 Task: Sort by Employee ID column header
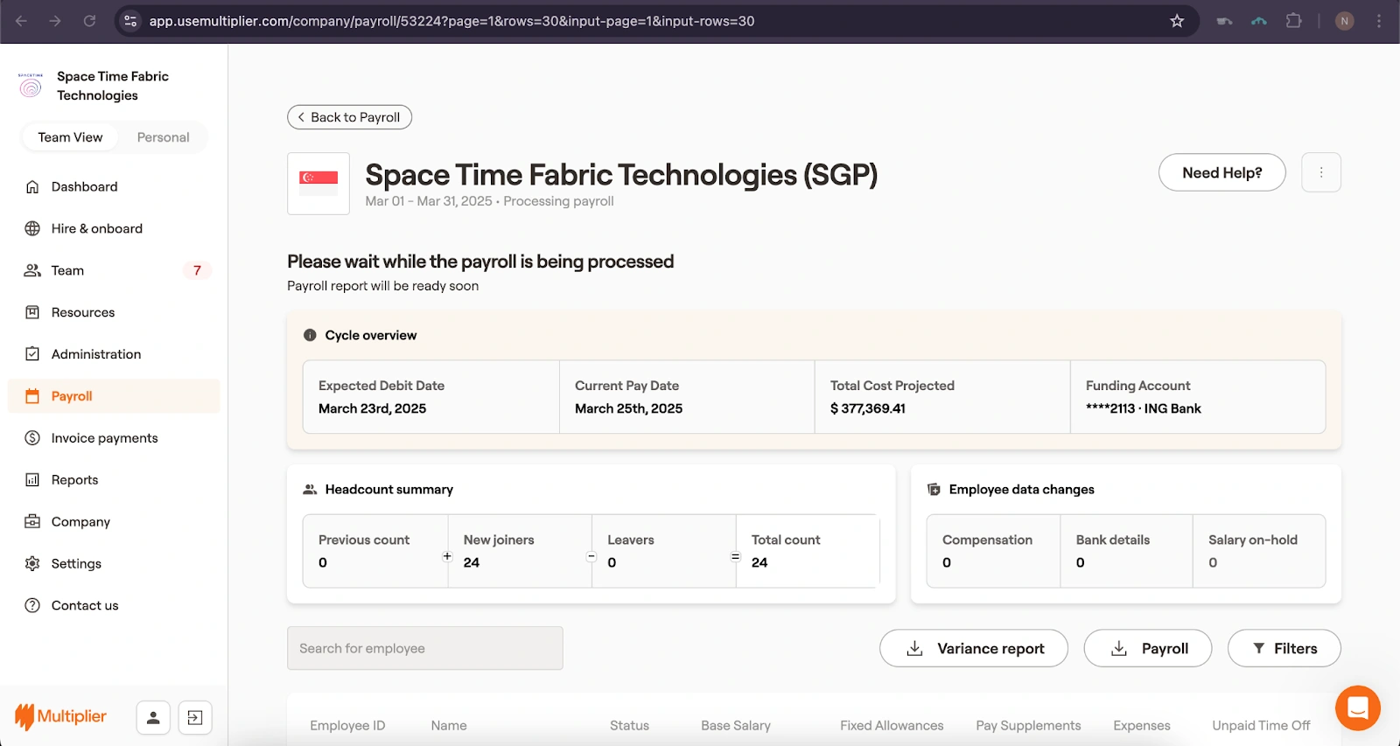(x=347, y=726)
